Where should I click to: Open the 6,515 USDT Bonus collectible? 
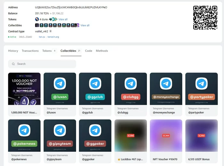[x=202, y=141]
